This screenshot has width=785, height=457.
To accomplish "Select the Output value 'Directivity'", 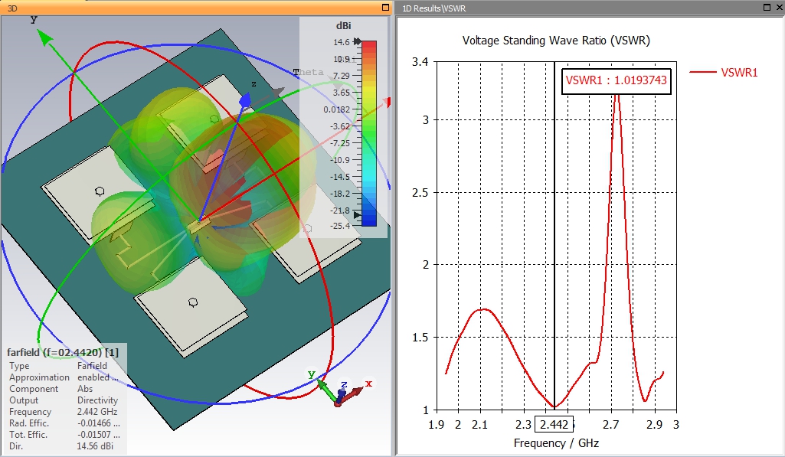I will click(x=97, y=400).
